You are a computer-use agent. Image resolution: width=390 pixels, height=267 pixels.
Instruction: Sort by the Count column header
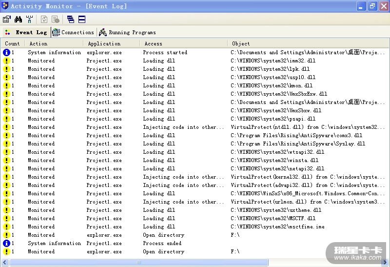pyautogui.click(x=12, y=43)
